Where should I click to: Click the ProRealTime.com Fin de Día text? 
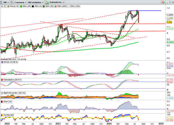pos(14,59)
